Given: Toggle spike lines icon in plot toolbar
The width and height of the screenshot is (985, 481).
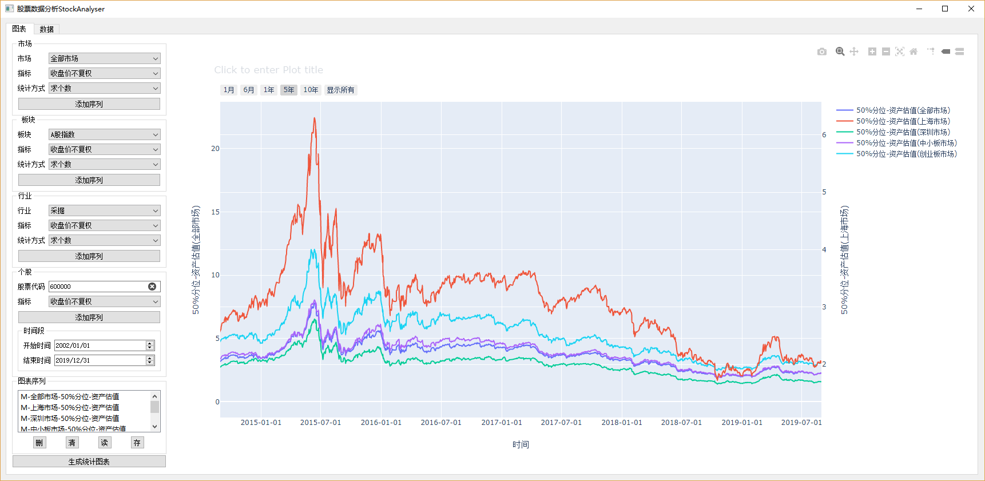Looking at the screenshot, I should pyautogui.click(x=931, y=51).
